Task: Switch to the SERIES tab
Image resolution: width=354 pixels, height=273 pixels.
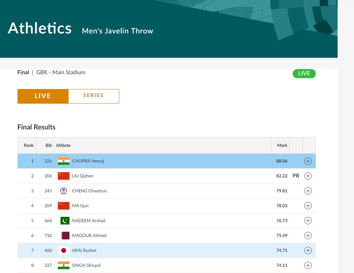Action: [93, 96]
